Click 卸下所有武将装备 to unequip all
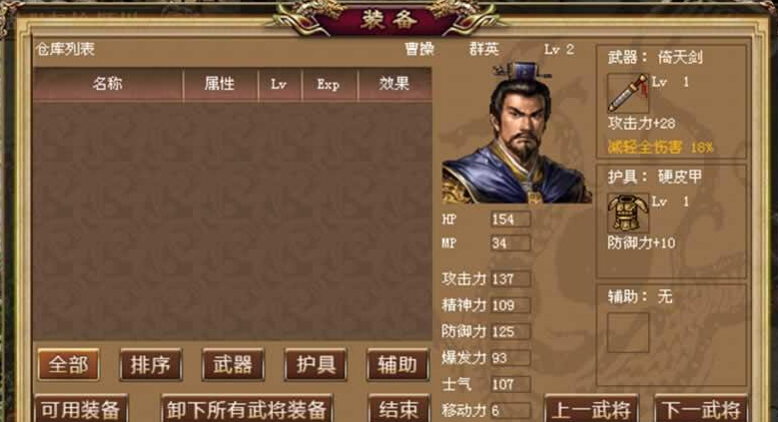 click(x=247, y=409)
